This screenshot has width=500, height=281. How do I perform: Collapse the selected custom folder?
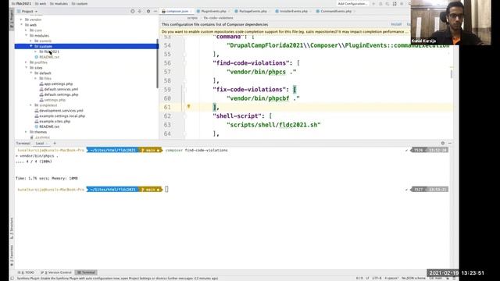pos(31,46)
